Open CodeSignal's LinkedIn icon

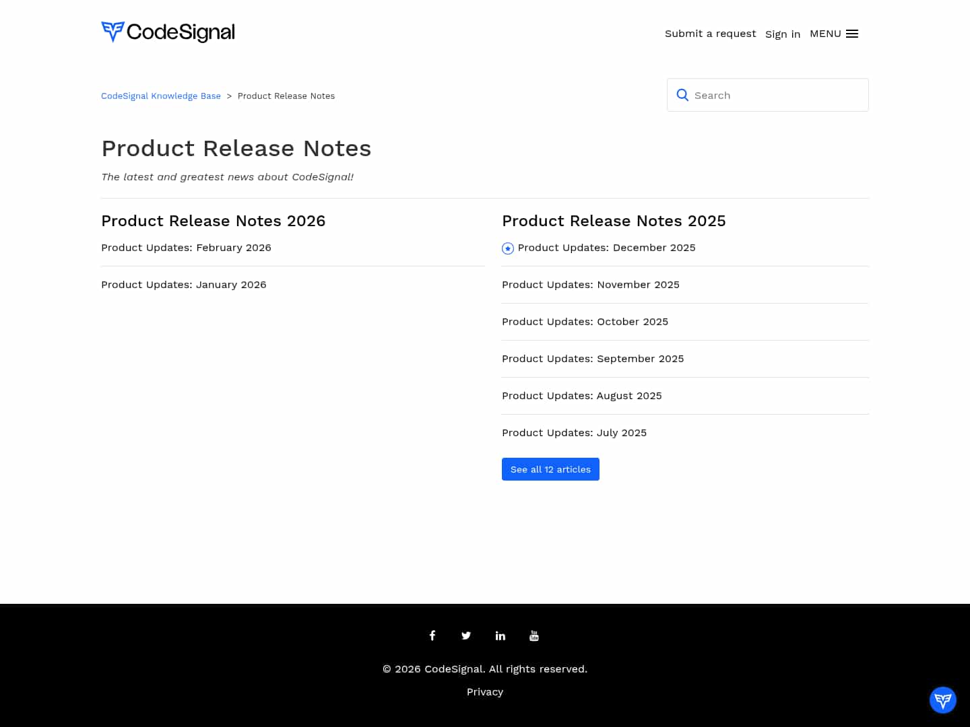[x=500, y=635]
